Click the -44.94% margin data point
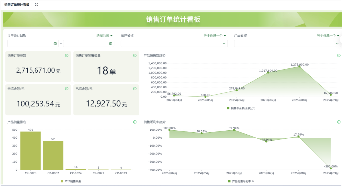 click(266, 141)
